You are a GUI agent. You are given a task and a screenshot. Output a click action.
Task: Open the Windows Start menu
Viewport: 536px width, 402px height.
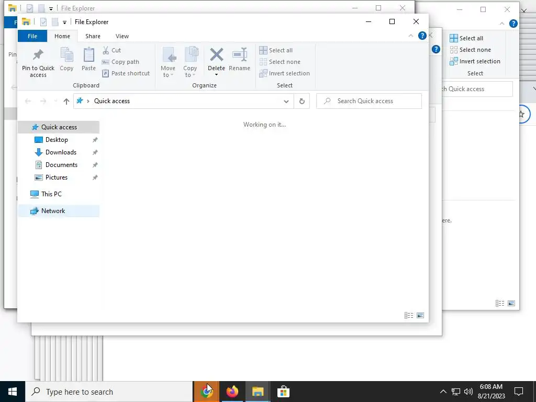(x=13, y=392)
